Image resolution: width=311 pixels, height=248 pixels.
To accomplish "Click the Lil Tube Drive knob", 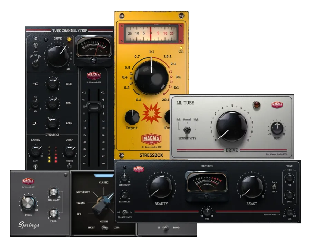I will (x=232, y=127).
